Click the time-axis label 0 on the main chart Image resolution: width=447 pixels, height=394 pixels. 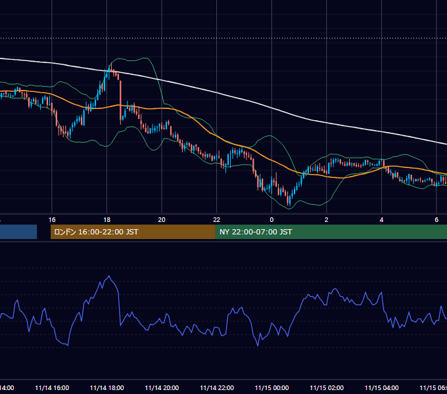pos(271,220)
